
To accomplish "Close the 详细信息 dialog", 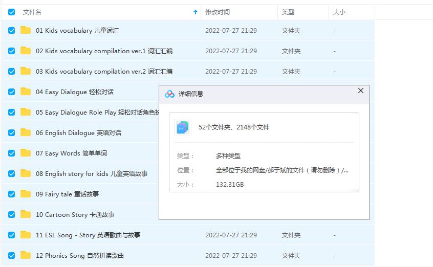I will click(x=360, y=91).
